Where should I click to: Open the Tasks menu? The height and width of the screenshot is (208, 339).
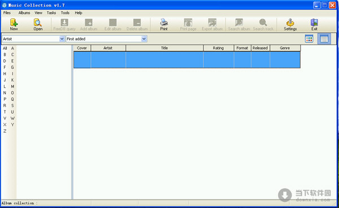tap(51, 13)
